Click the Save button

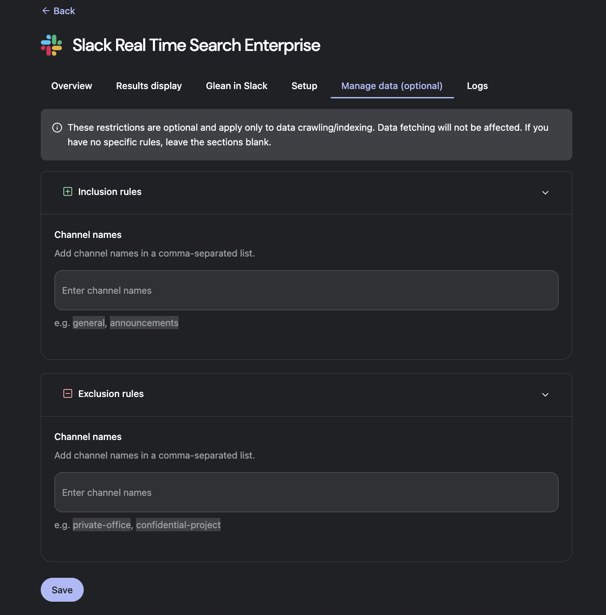tap(62, 589)
